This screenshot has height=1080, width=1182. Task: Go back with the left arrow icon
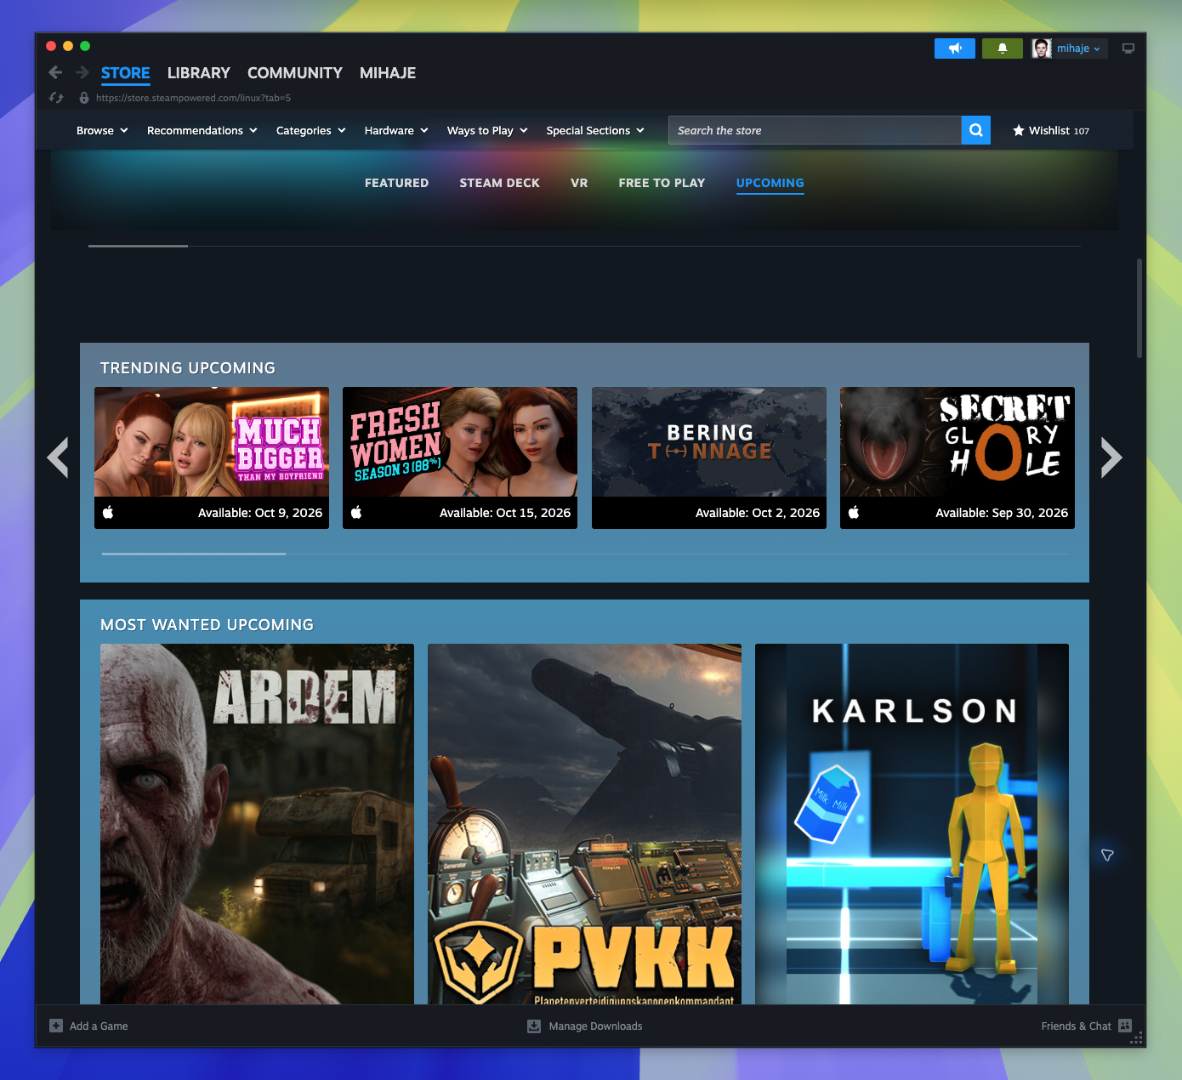click(55, 72)
